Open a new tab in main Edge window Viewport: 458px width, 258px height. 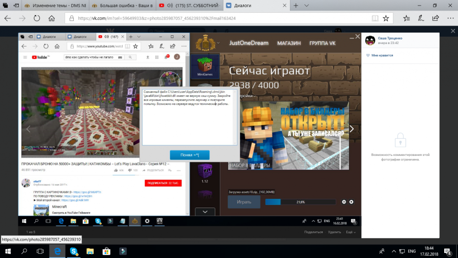pyautogui.click(x=296, y=5)
